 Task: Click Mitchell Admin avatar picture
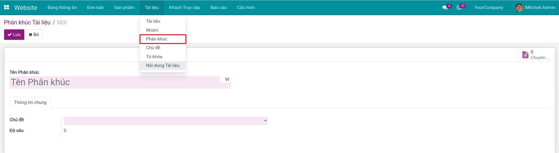coord(519,8)
